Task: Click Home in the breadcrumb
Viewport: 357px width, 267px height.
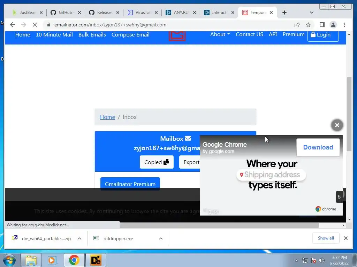Action: (107, 117)
